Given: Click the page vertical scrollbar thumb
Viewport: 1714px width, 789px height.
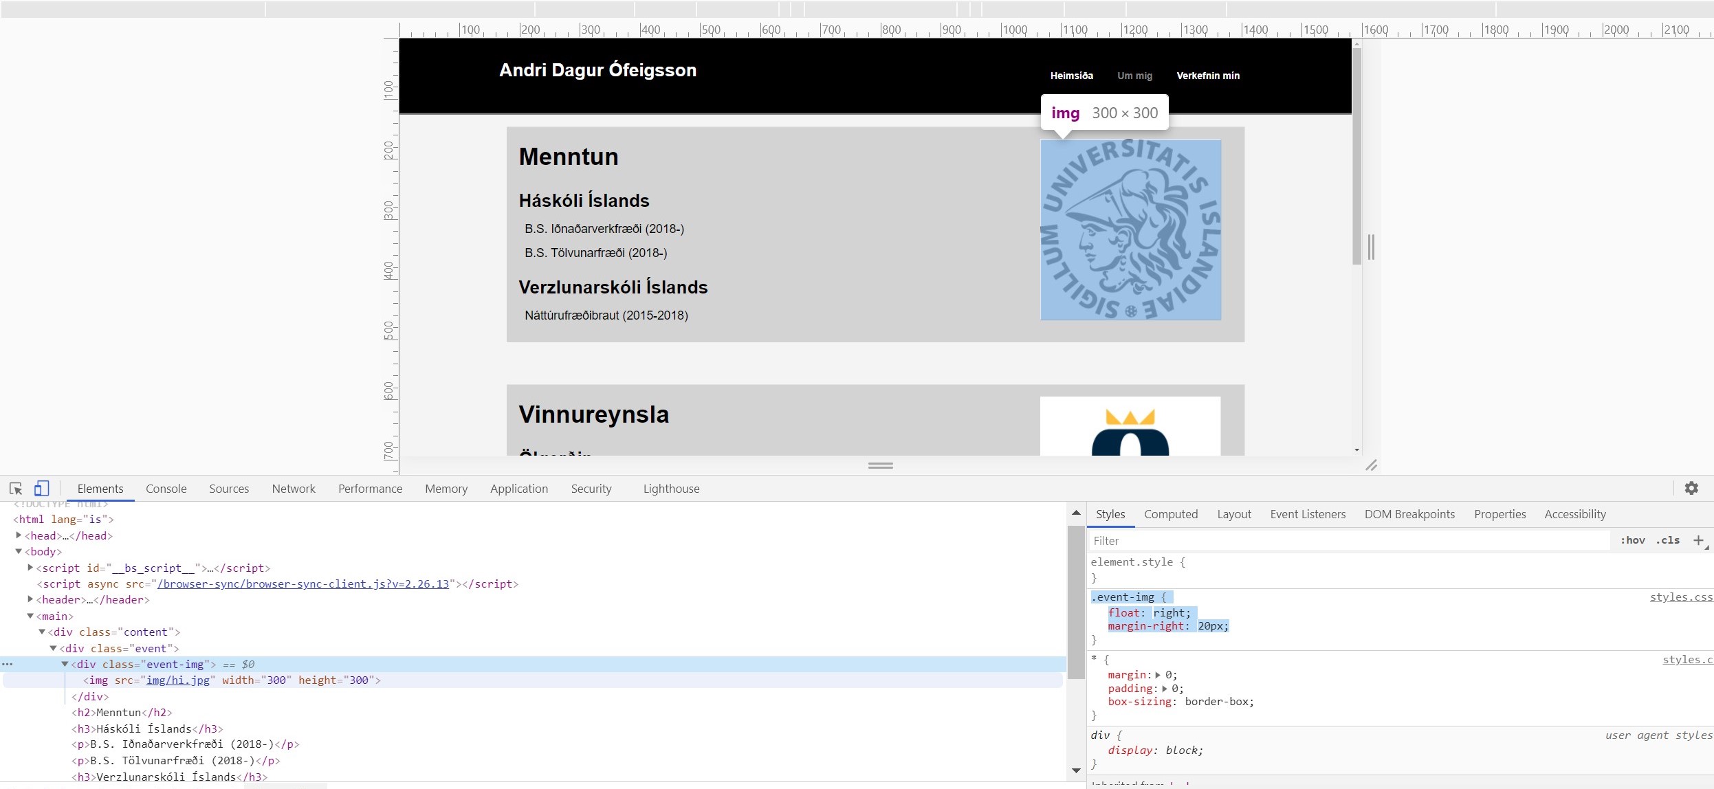Looking at the screenshot, I should click(x=1356, y=157).
